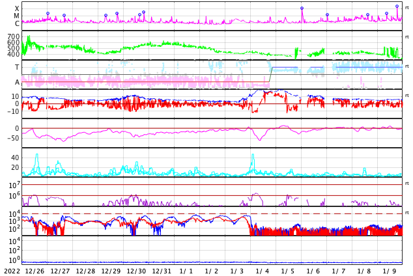The height and width of the screenshot is (276, 413).
Task: Select the tallest flare marker after 1/9
Action: (397, 6)
